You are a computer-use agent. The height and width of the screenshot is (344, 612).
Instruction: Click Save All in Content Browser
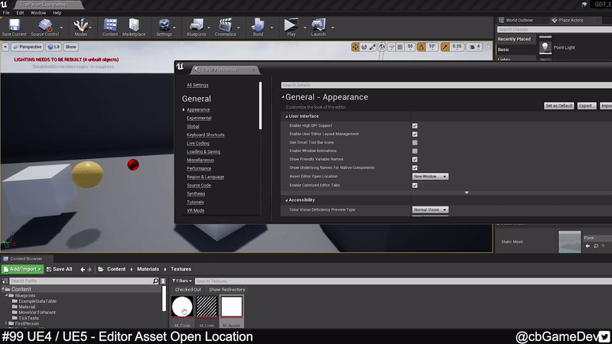coord(60,269)
